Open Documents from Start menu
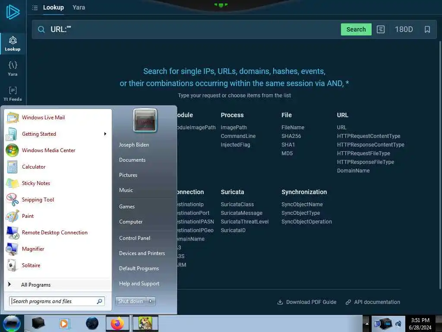This screenshot has width=442, height=332. pyautogui.click(x=132, y=160)
